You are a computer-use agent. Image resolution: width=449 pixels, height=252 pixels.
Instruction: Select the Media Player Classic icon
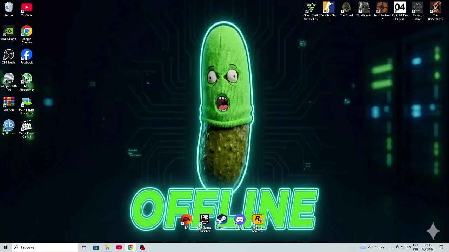(26, 129)
